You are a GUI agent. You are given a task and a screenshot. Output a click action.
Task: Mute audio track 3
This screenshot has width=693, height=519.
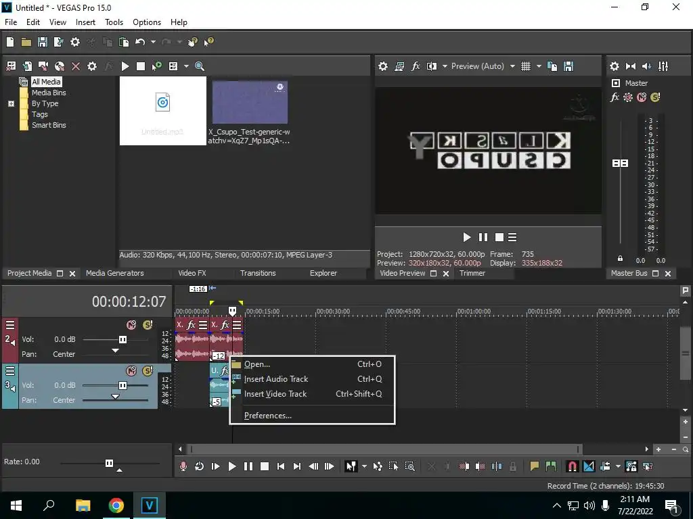131,371
